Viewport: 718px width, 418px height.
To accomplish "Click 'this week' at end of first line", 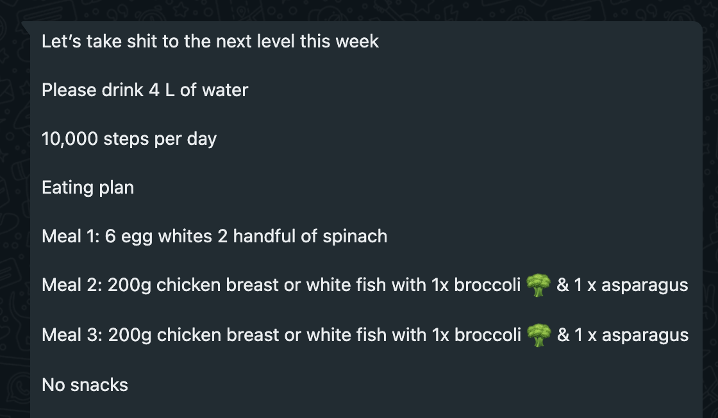I will pyautogui.click(x=339, y=41).
